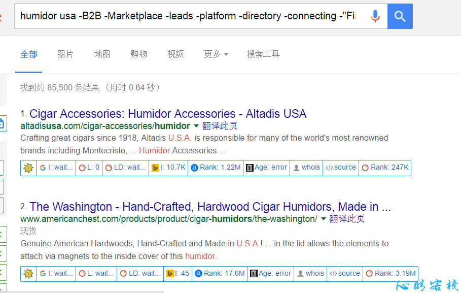Click Bing index 'I: 10.7K' metric
This screenshot has height=293, width=461.
click(168, 168)
